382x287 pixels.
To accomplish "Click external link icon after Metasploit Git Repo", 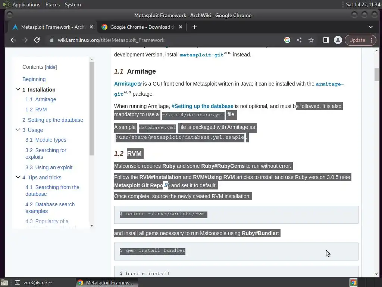I will (x=166, y=185).
